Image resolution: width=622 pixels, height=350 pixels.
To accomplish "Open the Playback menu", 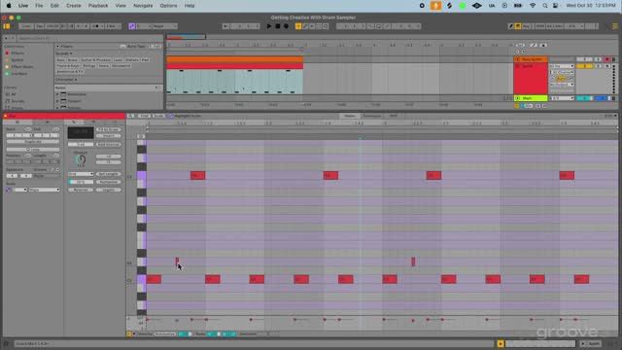I will (98, 6).
